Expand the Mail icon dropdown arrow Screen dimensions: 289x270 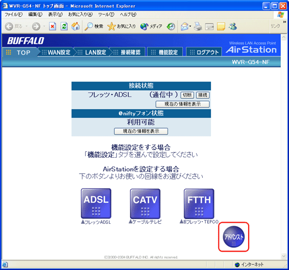click(x=190, y=26)
